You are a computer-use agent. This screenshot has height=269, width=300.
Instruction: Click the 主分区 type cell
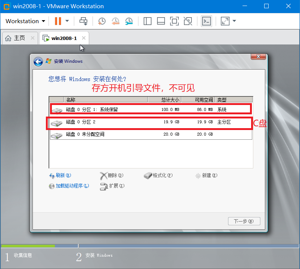224,122
